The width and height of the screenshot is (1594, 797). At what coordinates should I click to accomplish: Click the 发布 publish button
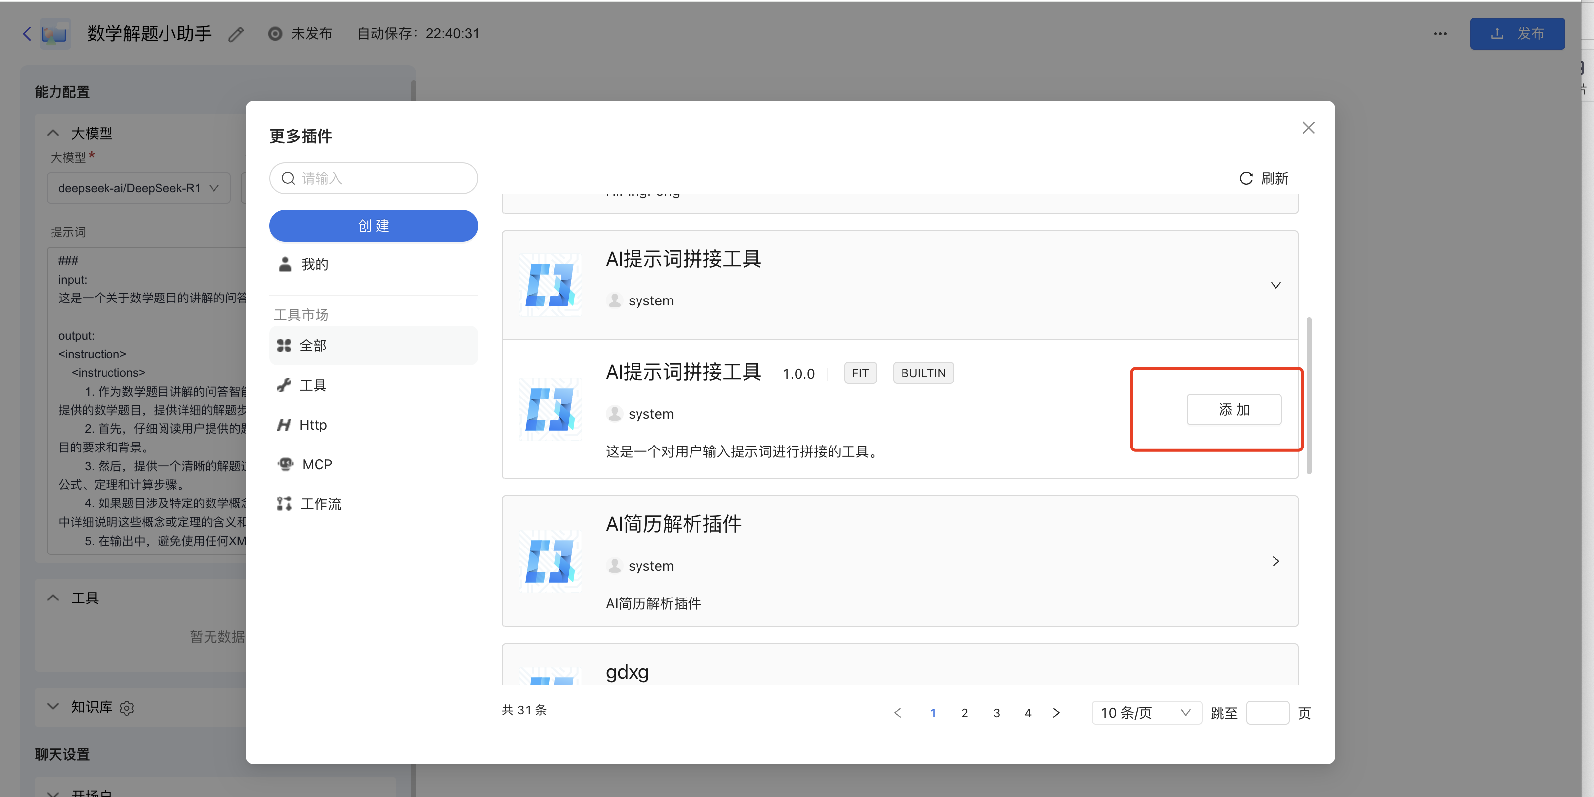[1517, 33]
